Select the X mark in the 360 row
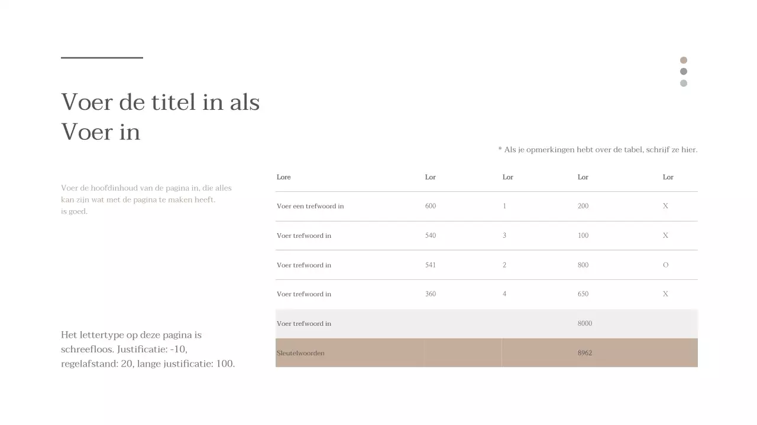Screen dimensions: 757x425 click(x=665, y=294)
